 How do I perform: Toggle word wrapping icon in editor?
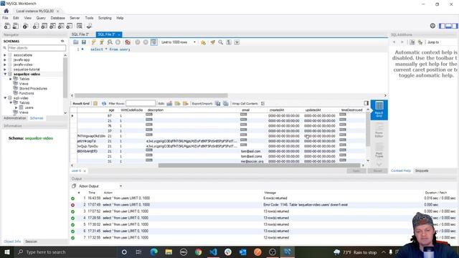(237, 42)
